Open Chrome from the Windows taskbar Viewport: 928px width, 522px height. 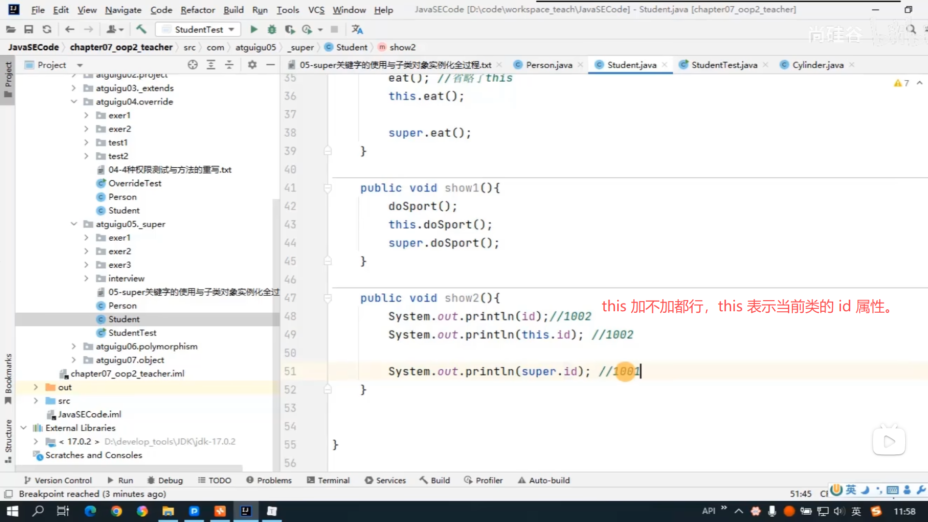[116, 511]
